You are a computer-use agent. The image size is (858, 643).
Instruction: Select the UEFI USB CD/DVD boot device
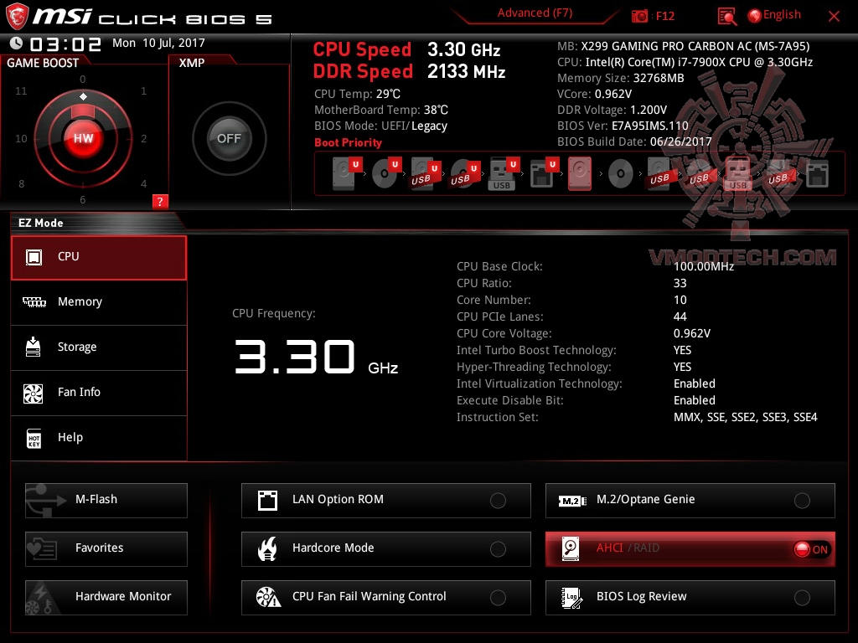[464, 173]
